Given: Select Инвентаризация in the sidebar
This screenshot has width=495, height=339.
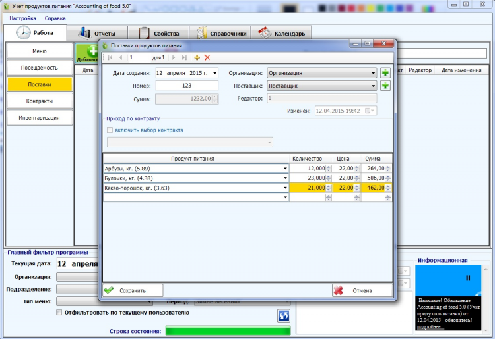Looking at the screenshot, I should click(x=40, y=118).
